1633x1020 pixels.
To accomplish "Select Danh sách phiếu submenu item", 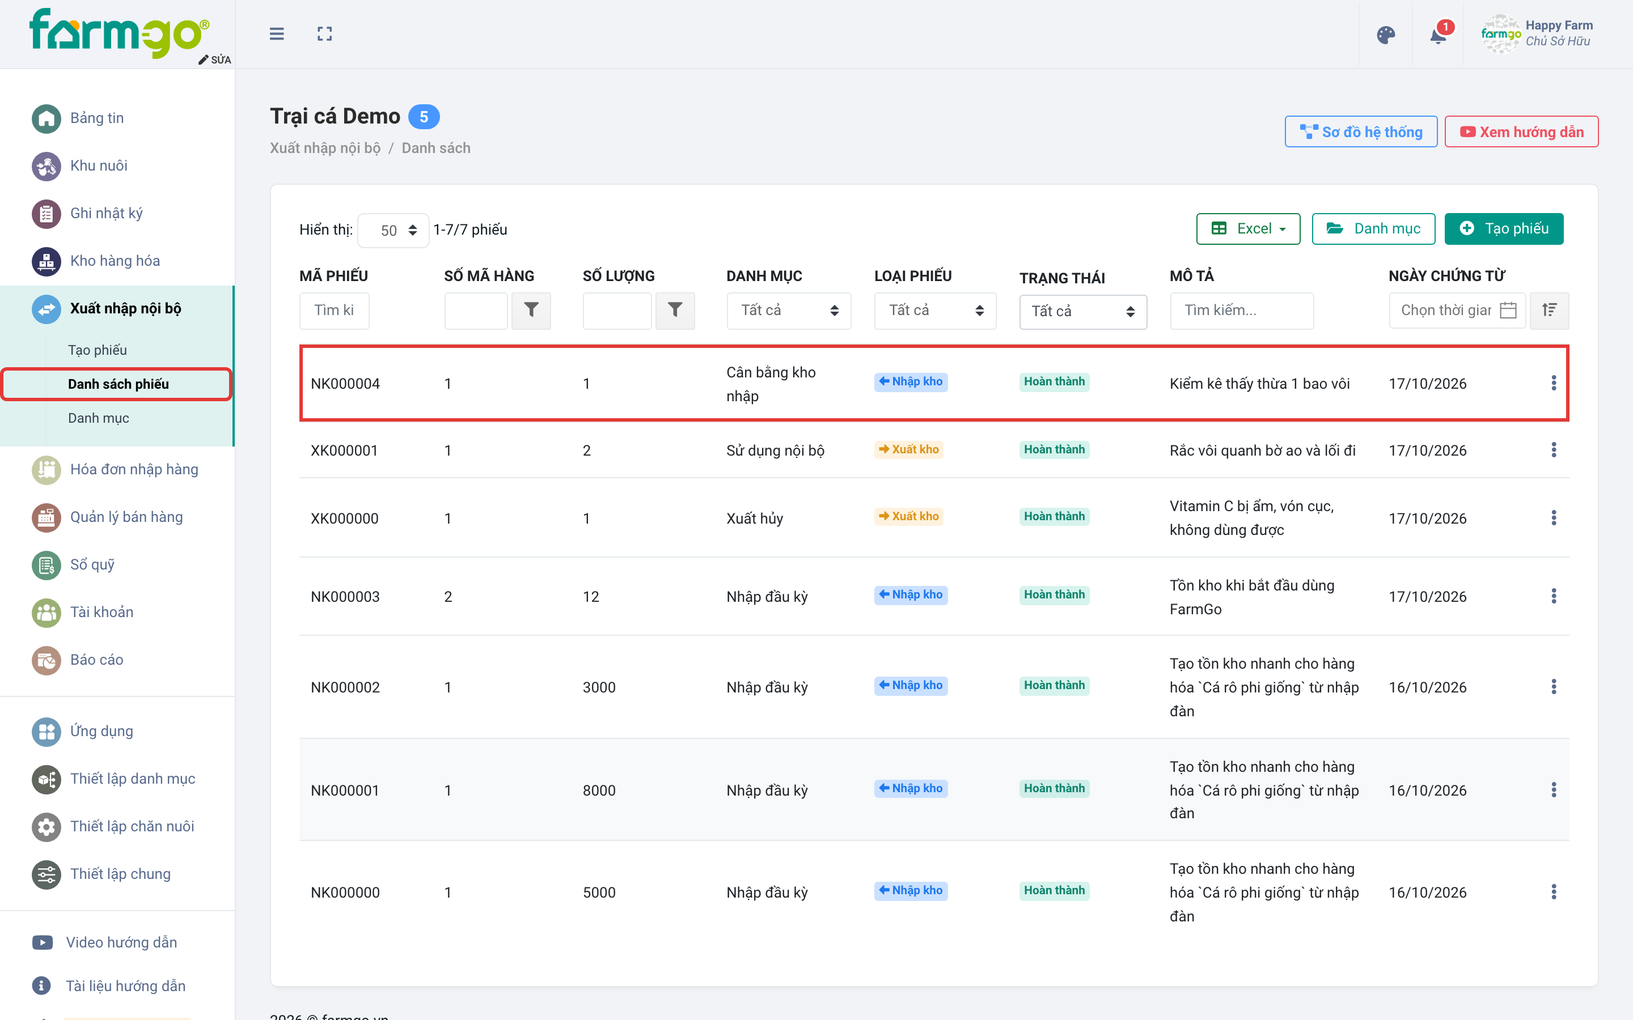I will (x=118, y=384).
